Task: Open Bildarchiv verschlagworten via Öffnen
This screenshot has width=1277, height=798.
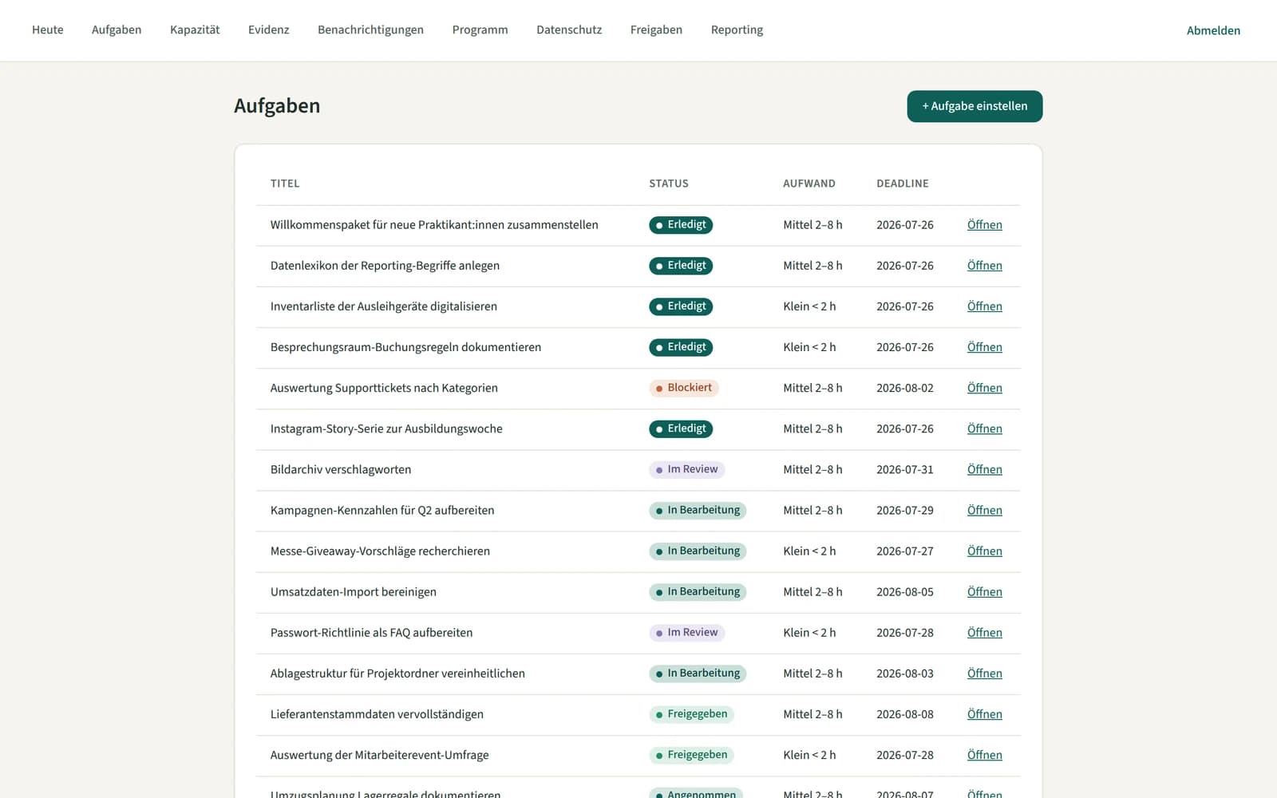Action: [985, 470]
